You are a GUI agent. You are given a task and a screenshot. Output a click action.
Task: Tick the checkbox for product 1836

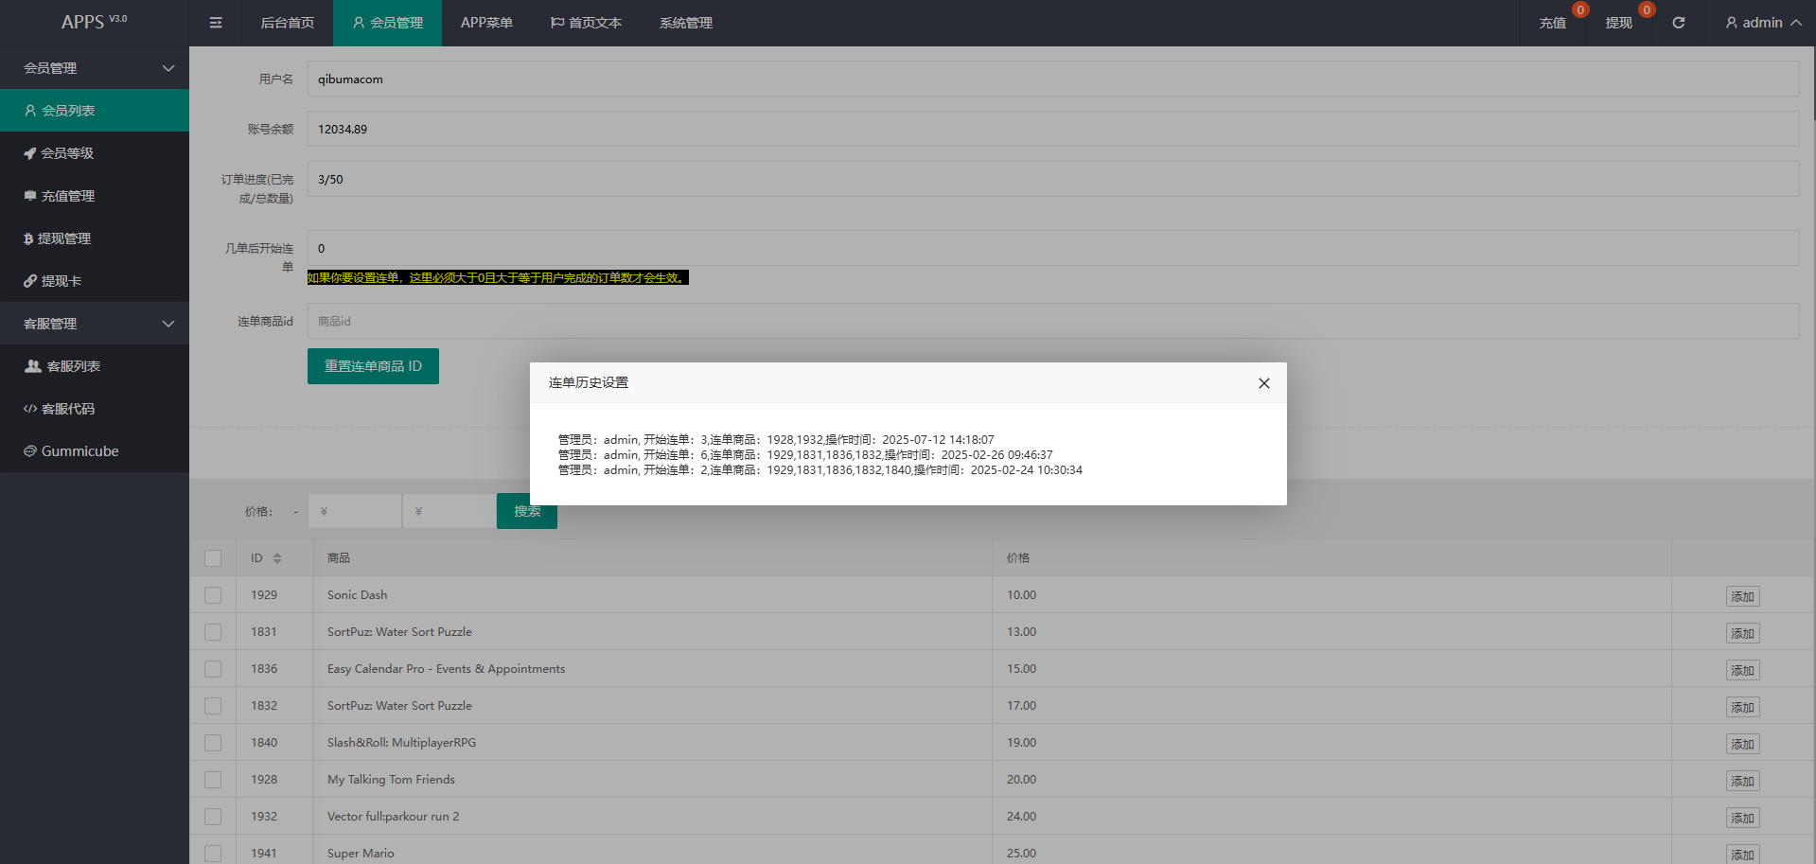click(x=213, y=669)
